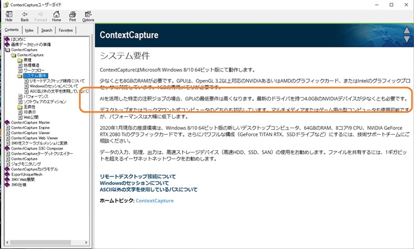This screenshot has width=414, height=249.
Task: Click the page icon beside ContextCaptureターゲットクリエイター
Action: click(8, 153)
